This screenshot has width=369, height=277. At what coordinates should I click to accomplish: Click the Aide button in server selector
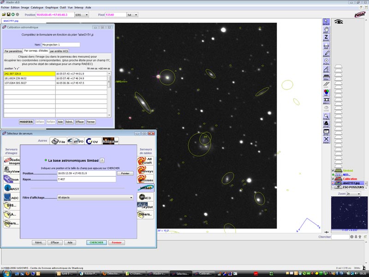[70, 242]
